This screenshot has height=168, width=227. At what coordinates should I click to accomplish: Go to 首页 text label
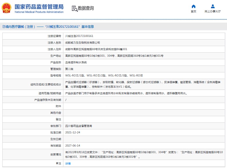(193, 12)
